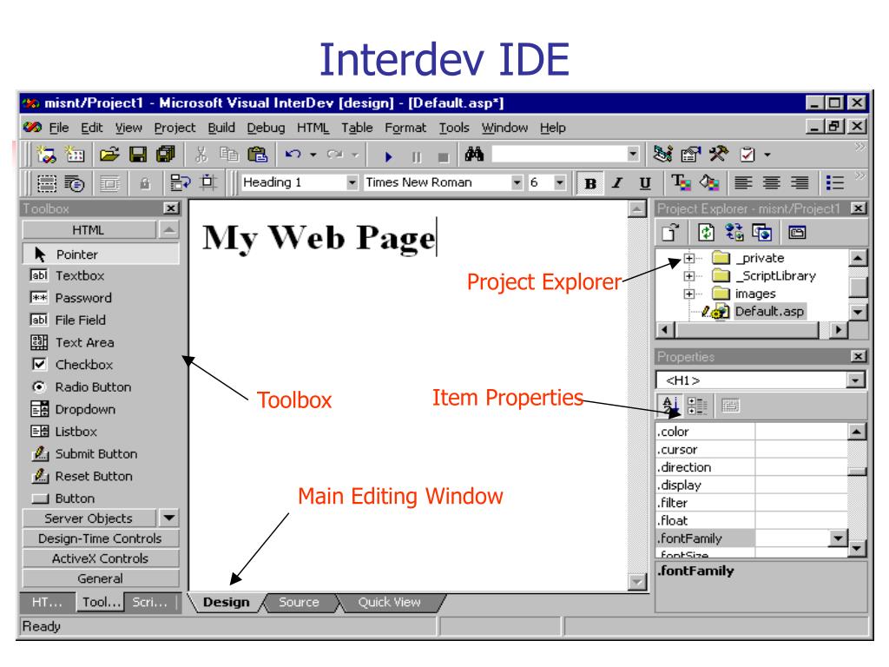Open the Properties Window toolbar icon

tap(690, 154)
